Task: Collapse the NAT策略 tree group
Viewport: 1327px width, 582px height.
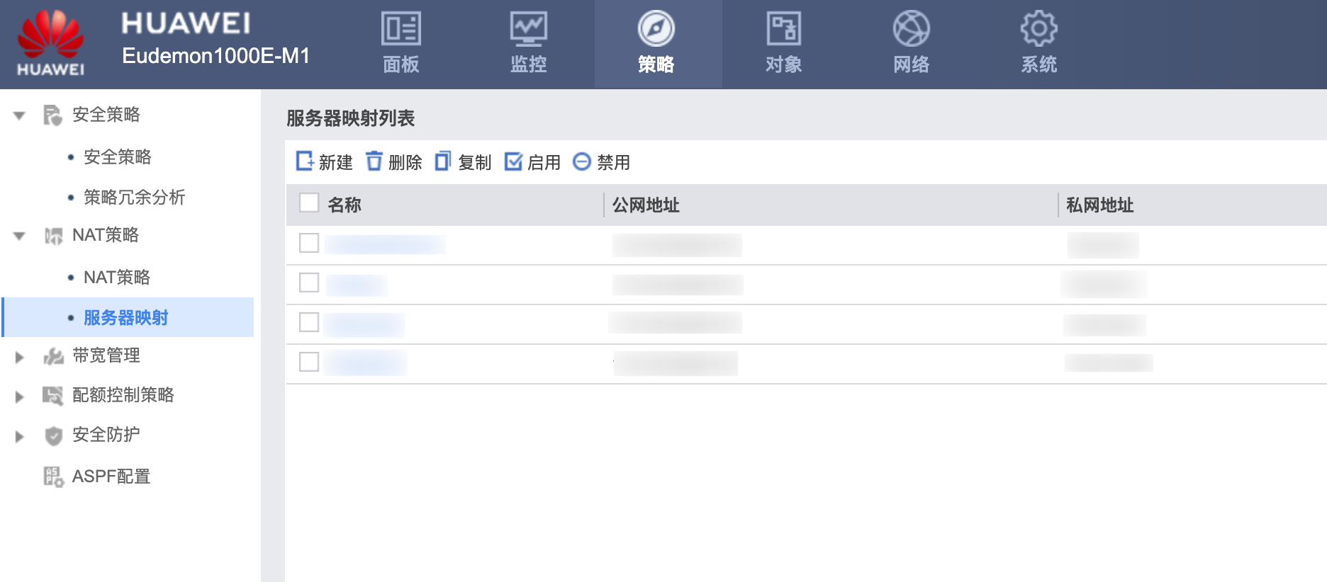Action: 19,236
